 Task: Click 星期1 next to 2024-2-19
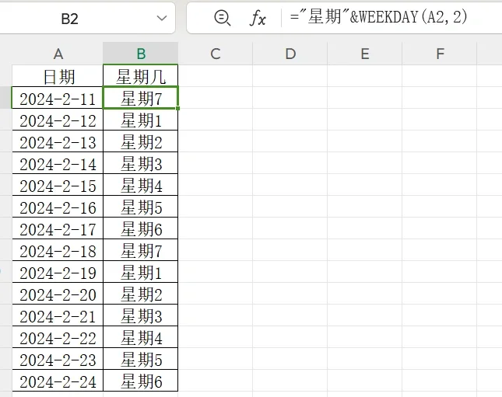[x=141, y=272]
